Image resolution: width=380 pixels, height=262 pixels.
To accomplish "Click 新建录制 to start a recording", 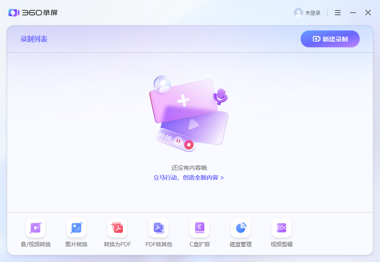I will click(x=330, y=38).
